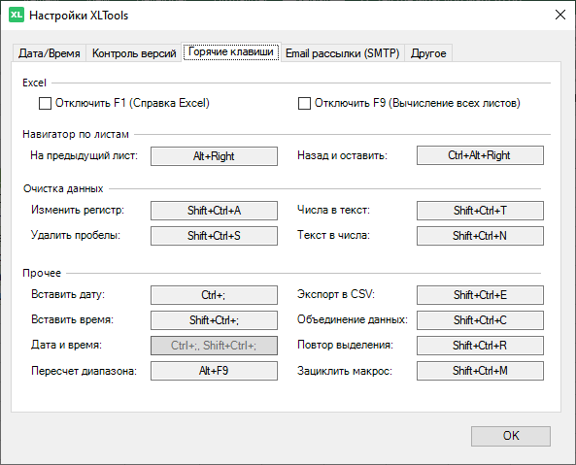Click the Назад и оставить label

(x=342, y=155)
